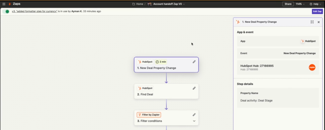Click the Zaps title in top bar
The image size is (325, 130).
click(x=17, y=4)
